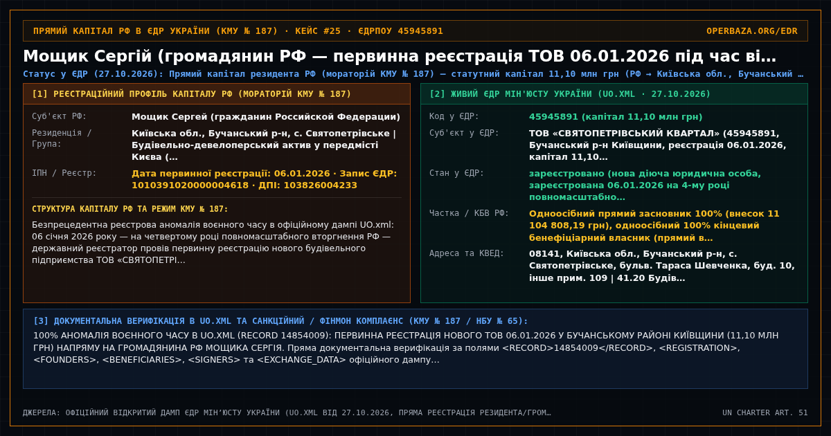Click the 'Частка / КБВ РФ:' label
Screen dimensions: 831x436
point(469,213)
